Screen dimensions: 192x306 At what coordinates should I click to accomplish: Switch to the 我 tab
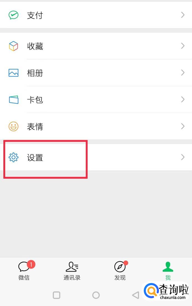coord(168,271)
